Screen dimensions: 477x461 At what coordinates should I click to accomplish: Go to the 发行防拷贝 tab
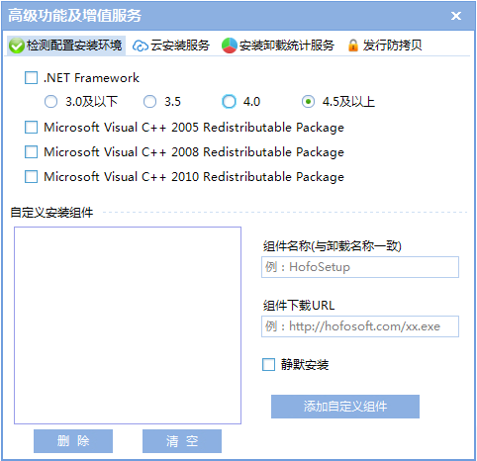pos(385,46)
